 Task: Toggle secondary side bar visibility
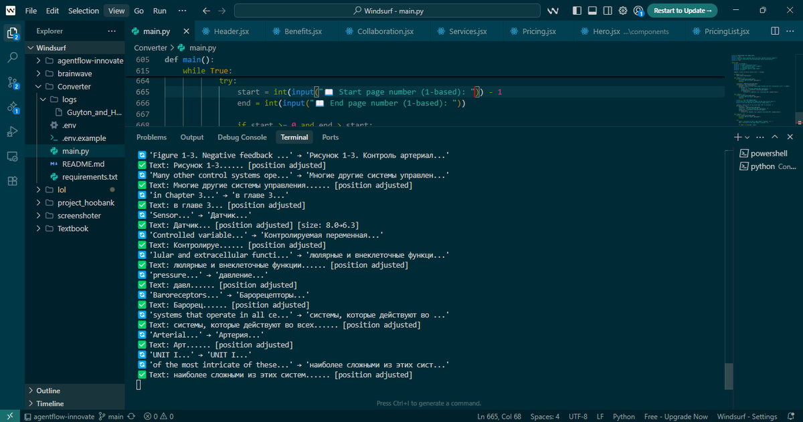click(608, 11)
